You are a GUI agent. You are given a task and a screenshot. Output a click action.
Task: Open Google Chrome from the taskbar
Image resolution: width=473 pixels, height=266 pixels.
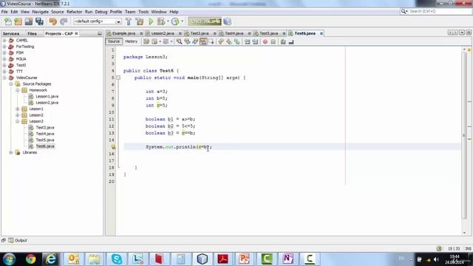(30, 259)
